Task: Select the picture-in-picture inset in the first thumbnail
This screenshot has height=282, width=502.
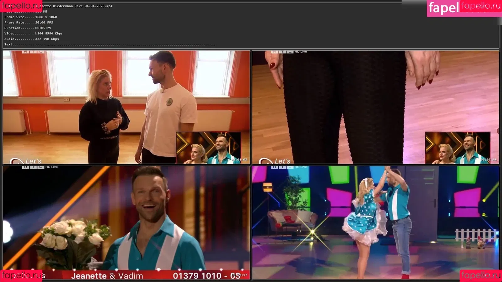Action: (208, 147)
